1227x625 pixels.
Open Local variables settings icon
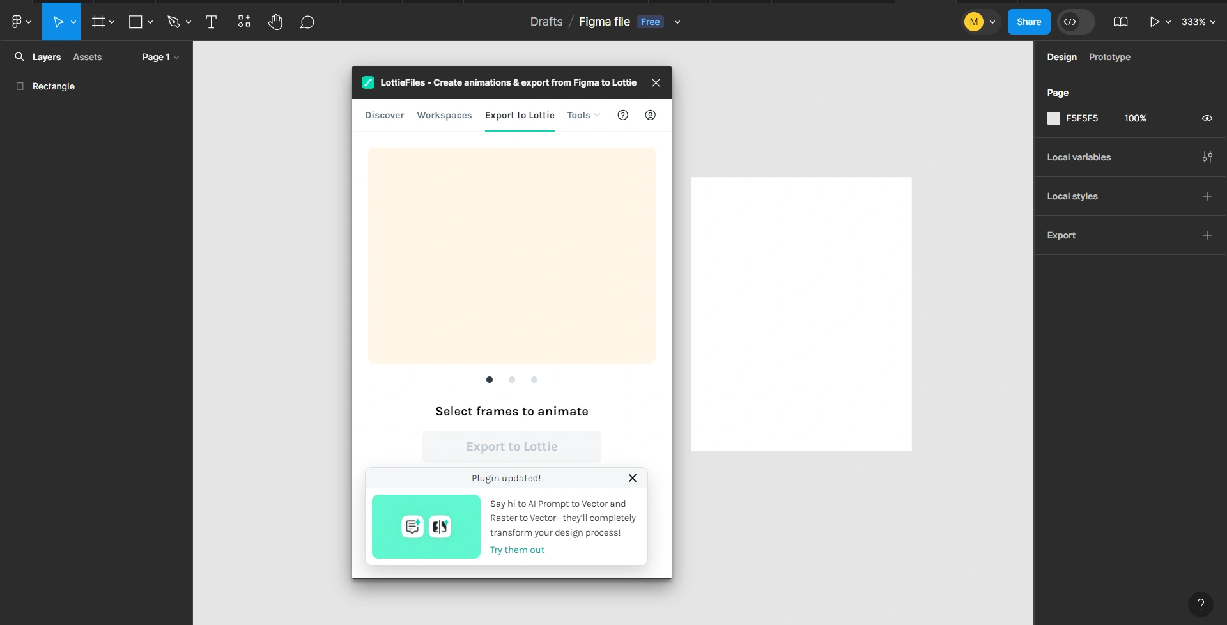(1207, 157)
